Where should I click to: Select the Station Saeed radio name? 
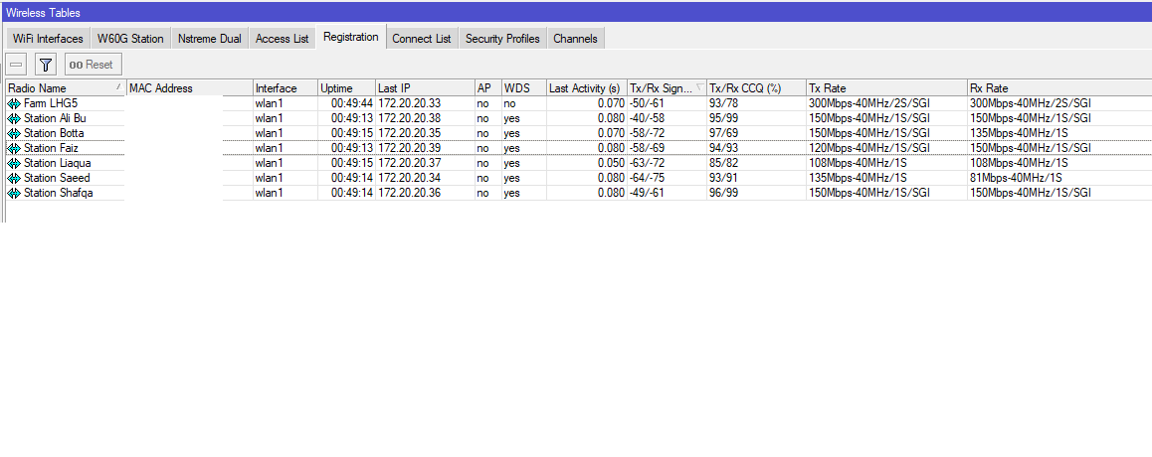[57, 178]
